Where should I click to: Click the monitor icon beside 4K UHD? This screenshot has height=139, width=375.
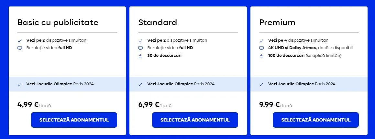coord(261,48)
